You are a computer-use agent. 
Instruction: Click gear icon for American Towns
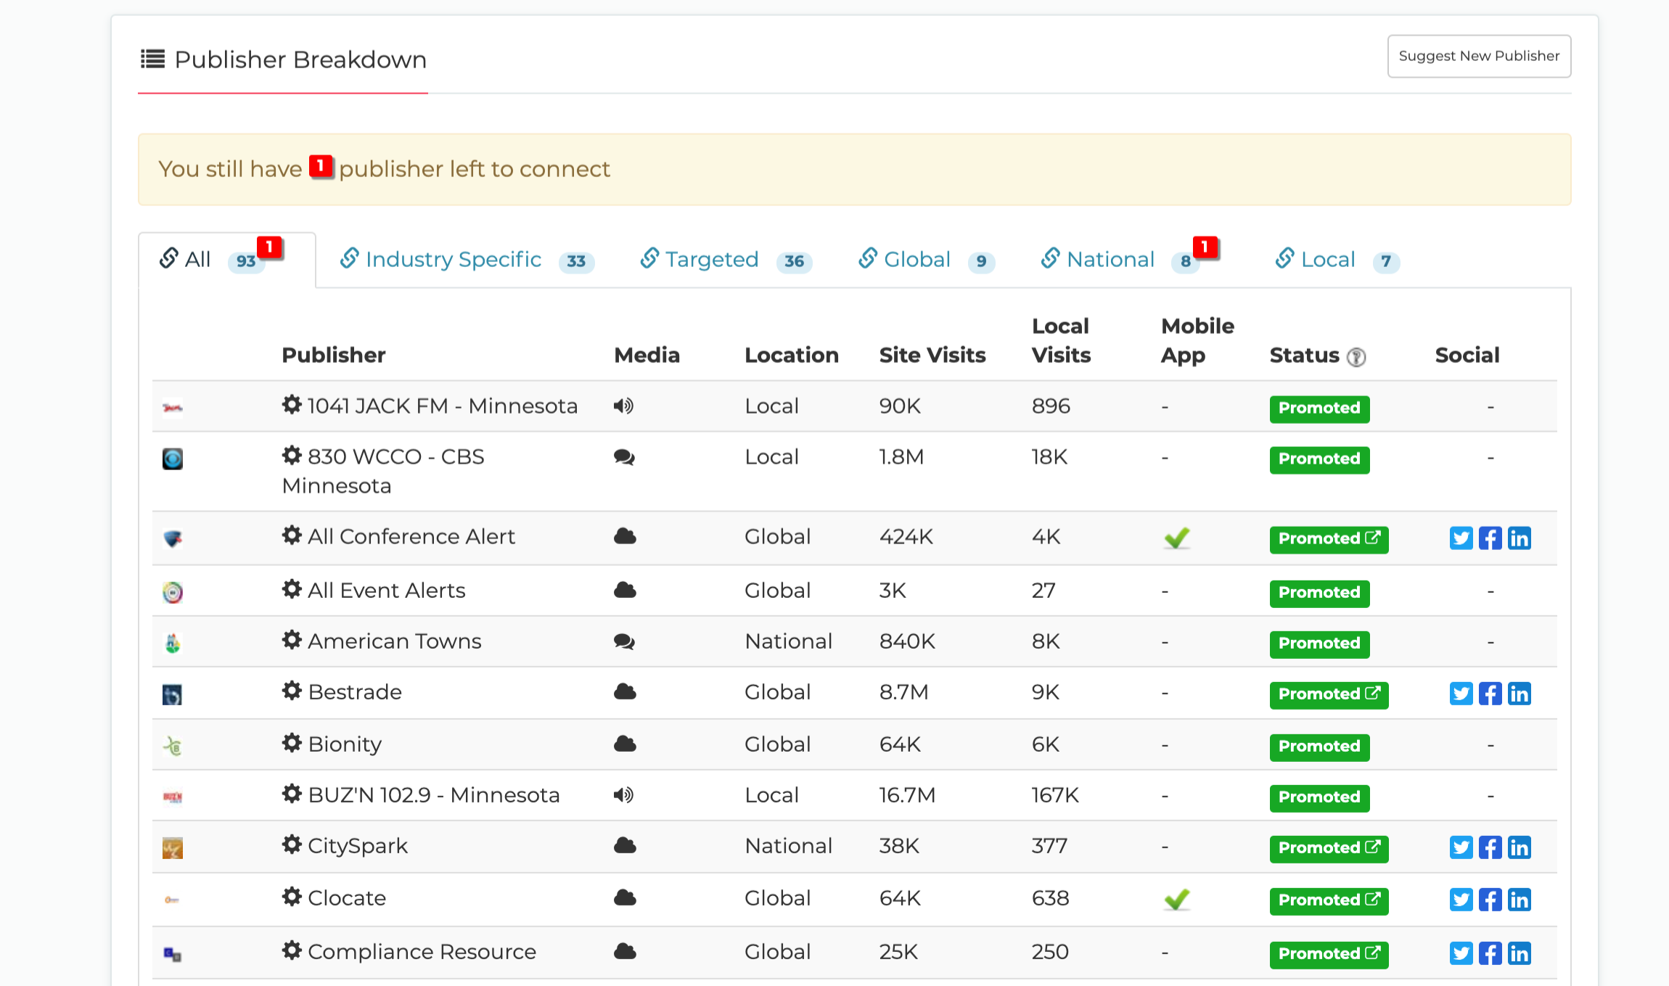[292, 640]
